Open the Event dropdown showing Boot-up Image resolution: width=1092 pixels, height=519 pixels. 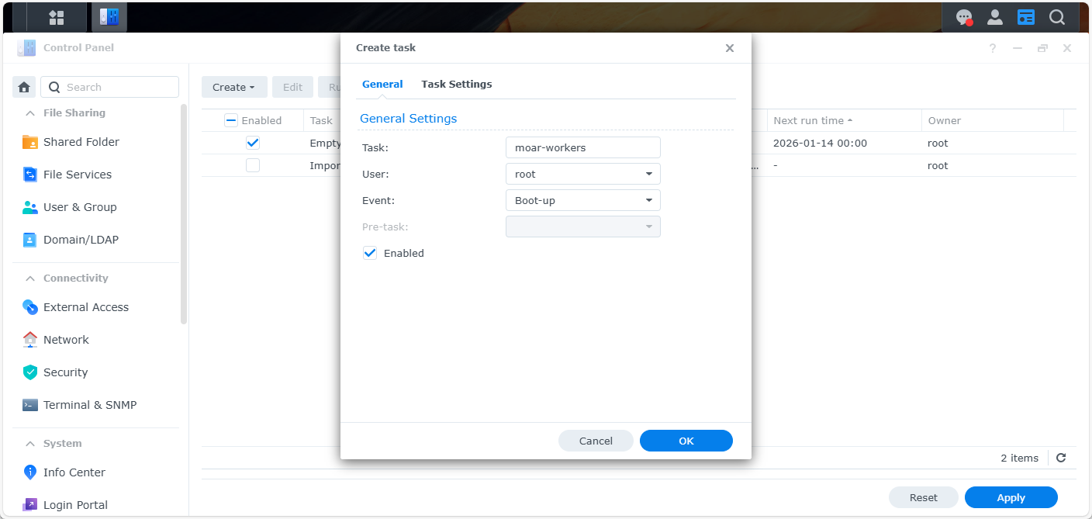pos(582,200)
